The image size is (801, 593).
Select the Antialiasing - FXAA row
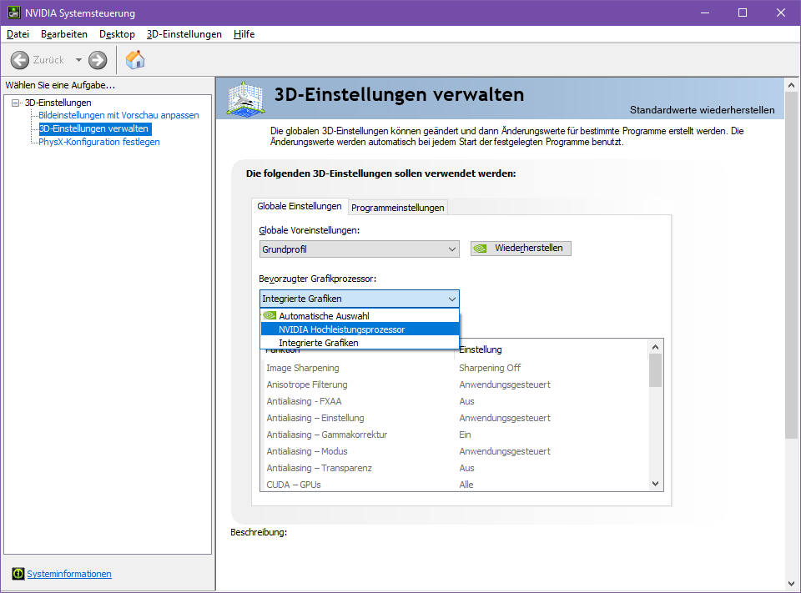pyautogui.click(x=455, y=401)
